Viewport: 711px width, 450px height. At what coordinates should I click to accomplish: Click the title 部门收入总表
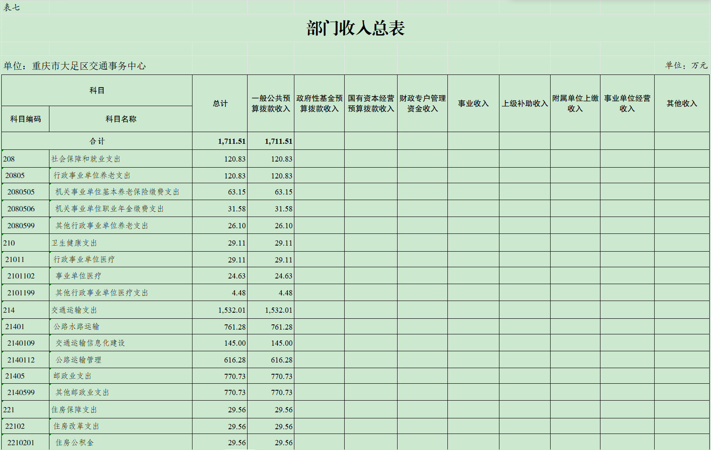point(355,29)
